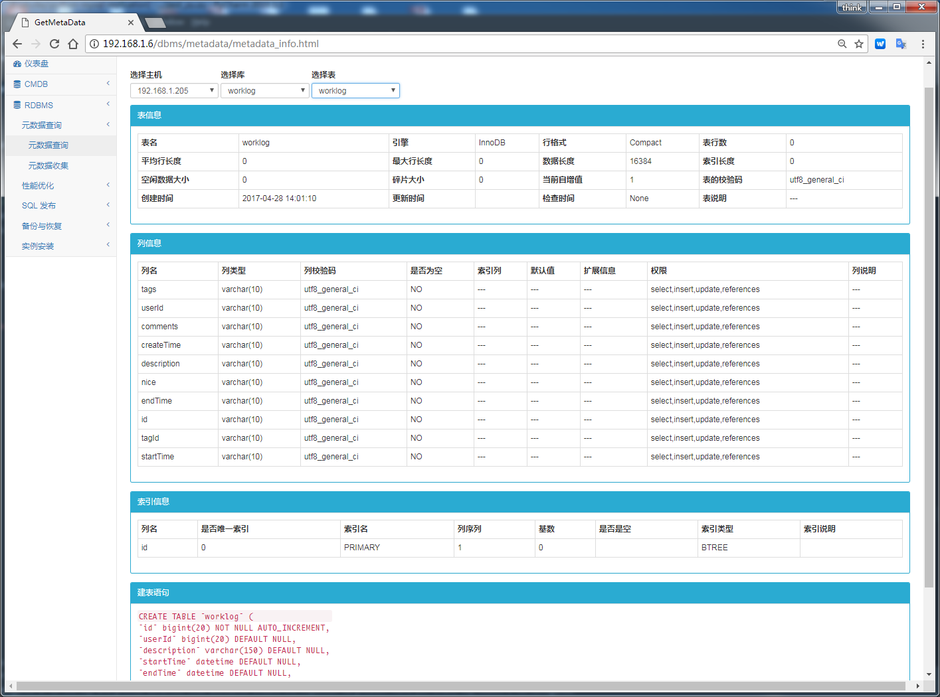Open the 元数据收集 subpage
The image size is (940, 697).
60,166
